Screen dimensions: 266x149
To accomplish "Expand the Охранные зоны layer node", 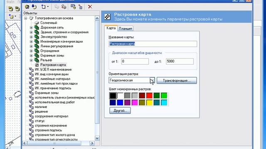I will point(31,55).
